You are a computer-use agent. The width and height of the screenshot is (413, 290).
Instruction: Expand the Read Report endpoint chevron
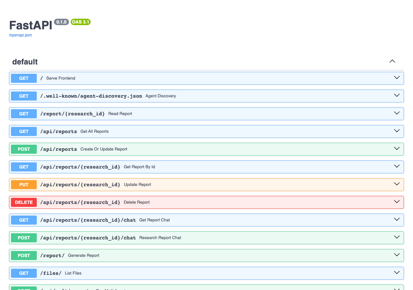[397, 113]
